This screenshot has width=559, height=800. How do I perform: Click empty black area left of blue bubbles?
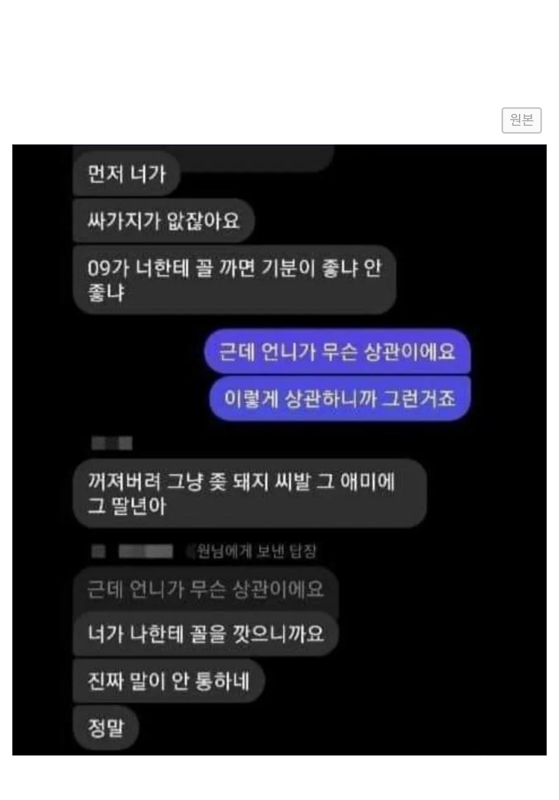(112, 375)
